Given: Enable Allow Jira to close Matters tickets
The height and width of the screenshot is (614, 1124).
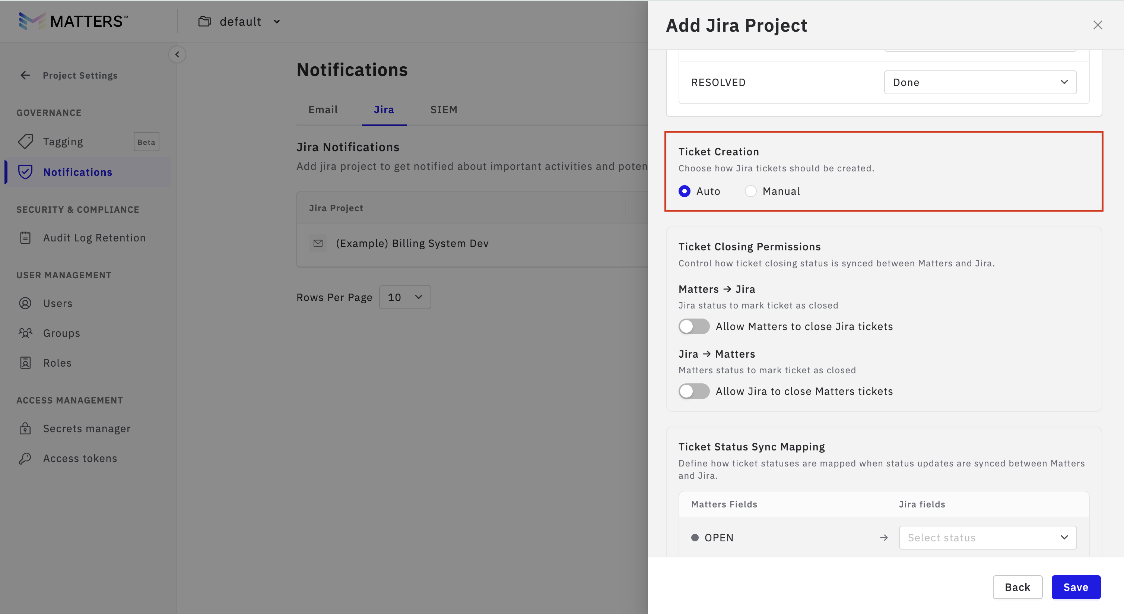Looking at the screenshot, I should click(694, 391).
